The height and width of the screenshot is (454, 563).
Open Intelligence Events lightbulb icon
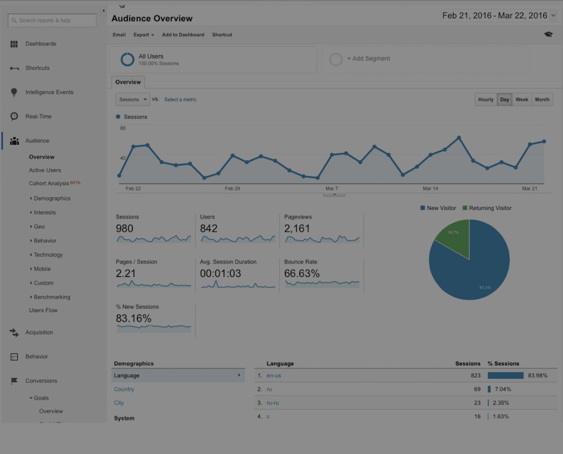click(14, 93)
